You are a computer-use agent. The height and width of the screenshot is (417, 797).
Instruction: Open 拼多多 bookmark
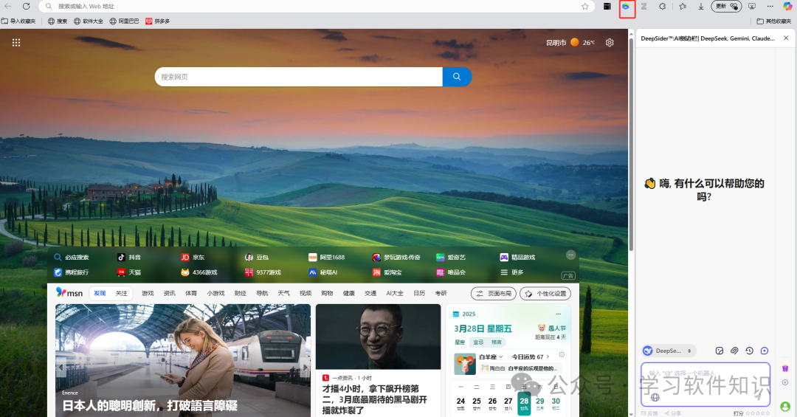pyautogui.click(x=158, y=21)
